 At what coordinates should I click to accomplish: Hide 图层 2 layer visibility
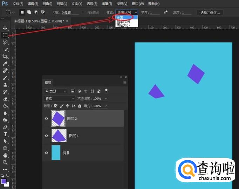pos(46,119)
